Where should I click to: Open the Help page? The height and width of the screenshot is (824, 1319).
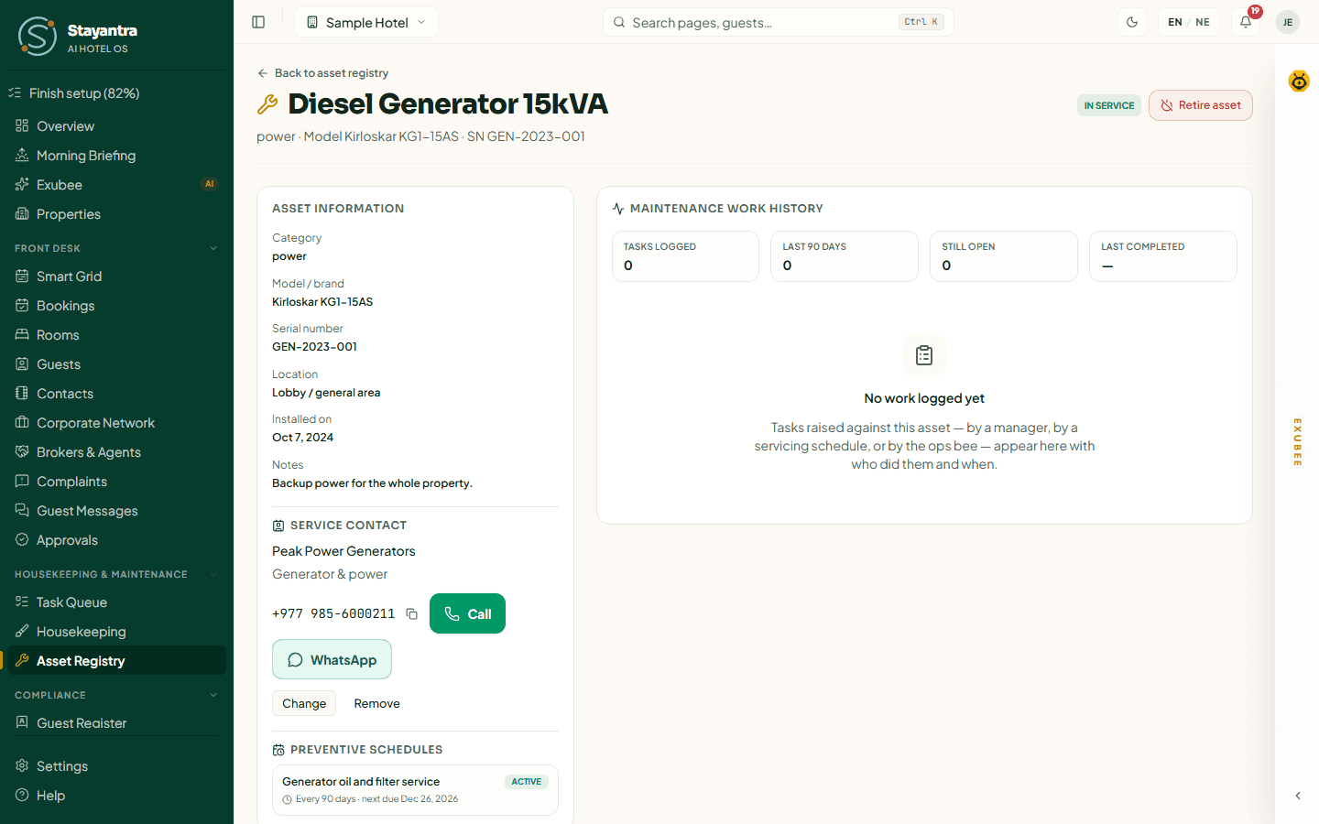(116, 796)
